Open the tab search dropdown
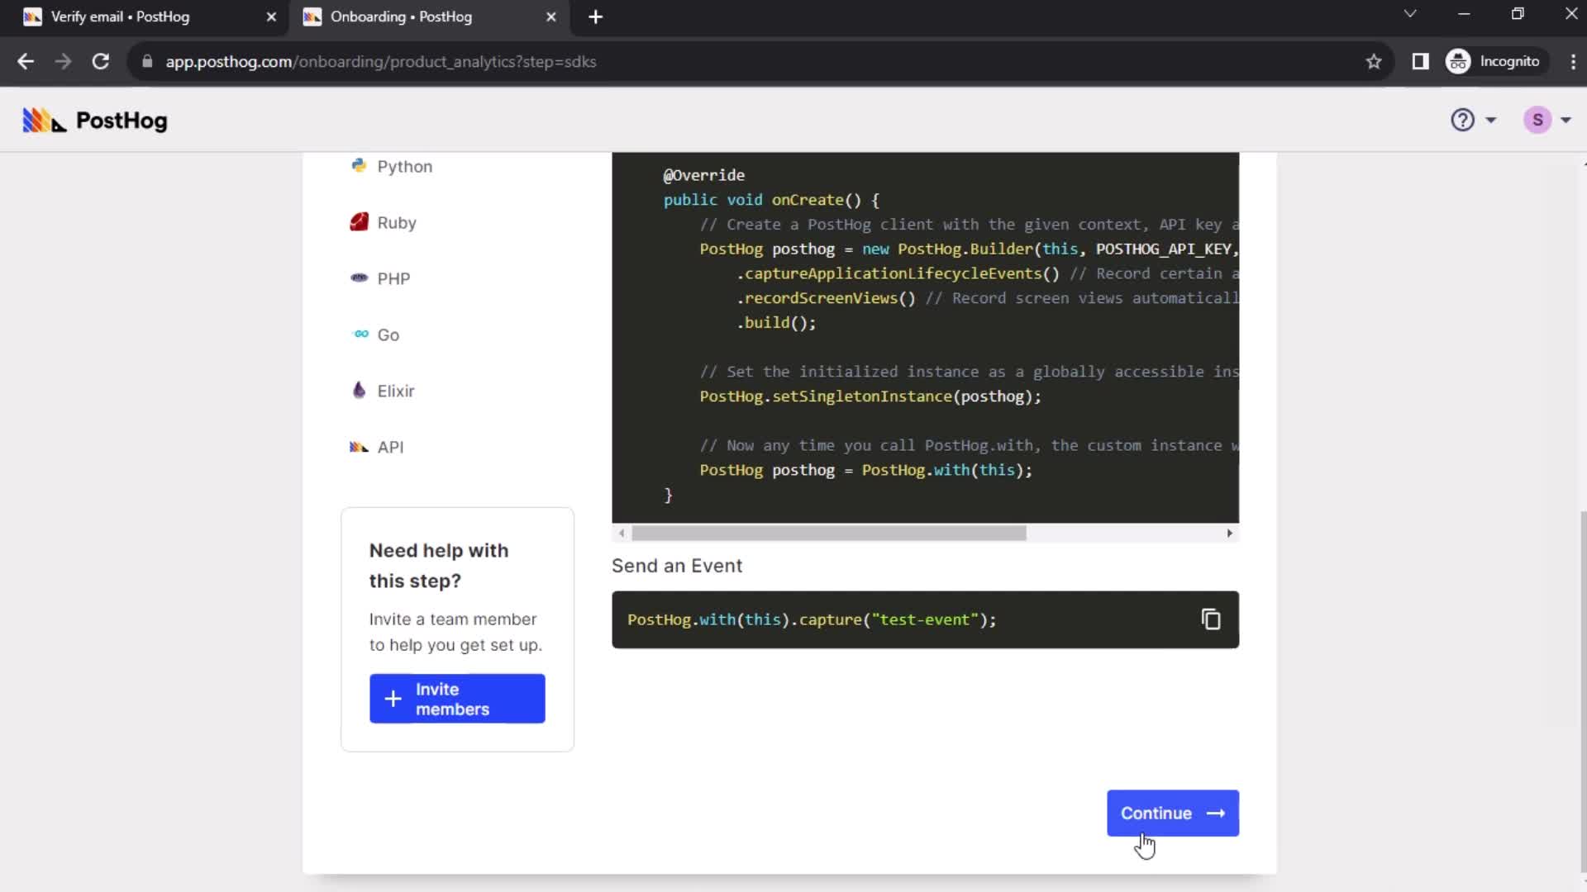Viewport: 1587px width, 892px height. [x=1410, y=14]
